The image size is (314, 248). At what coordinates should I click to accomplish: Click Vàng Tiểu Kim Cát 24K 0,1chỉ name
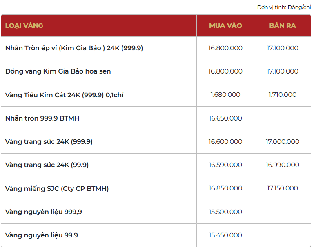click(x=64, y=95)
